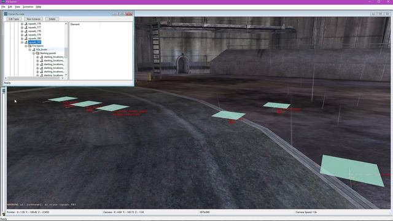
Task: Open the Scenarios menu
Action: [28, 7]
